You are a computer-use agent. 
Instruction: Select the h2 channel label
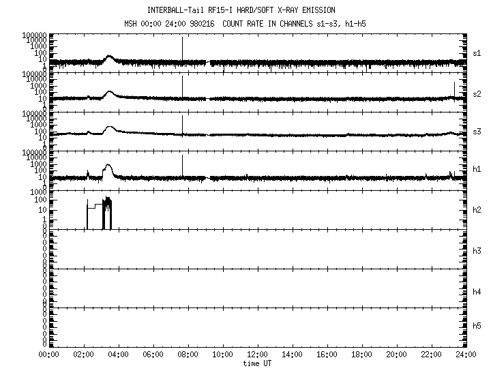pos(477,211)
